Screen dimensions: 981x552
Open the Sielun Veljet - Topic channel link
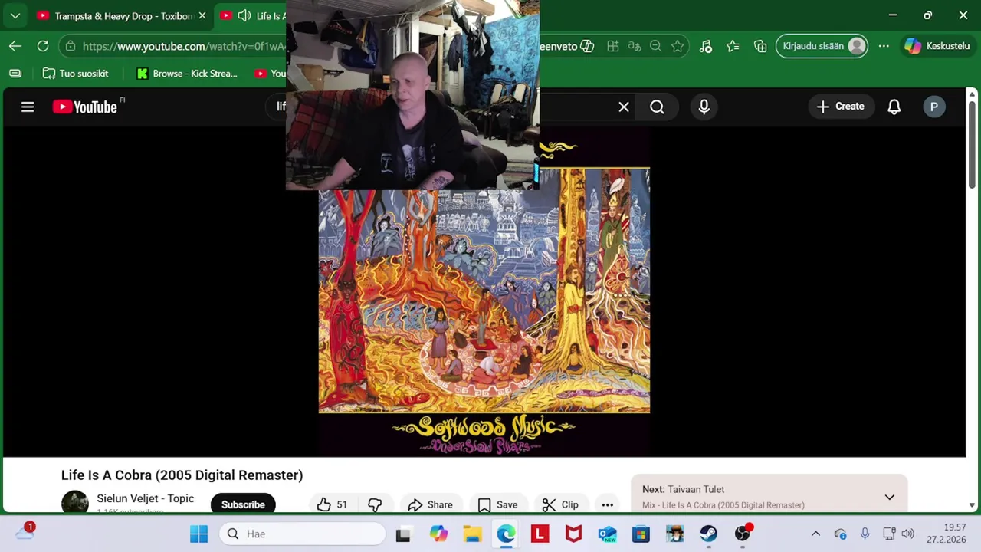click(x=146, y=498)
